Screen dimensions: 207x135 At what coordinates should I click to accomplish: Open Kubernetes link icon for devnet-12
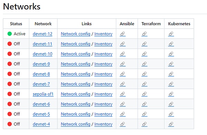(171, 34)
